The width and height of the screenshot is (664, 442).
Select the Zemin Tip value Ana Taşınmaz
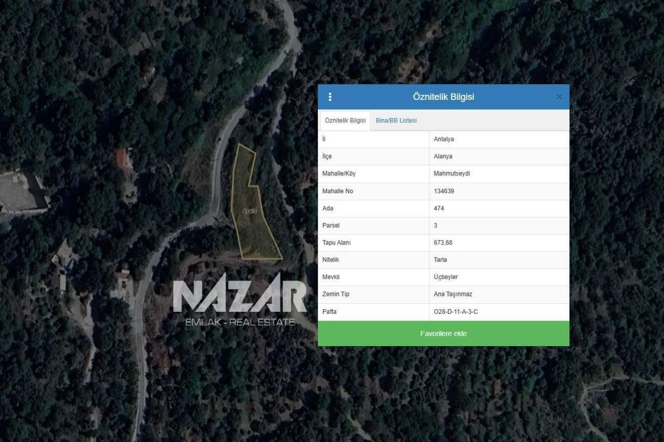click(x=453, y=294)
